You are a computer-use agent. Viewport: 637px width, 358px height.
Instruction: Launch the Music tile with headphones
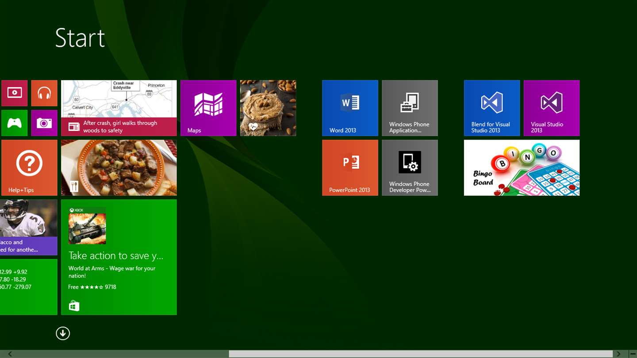44,93
